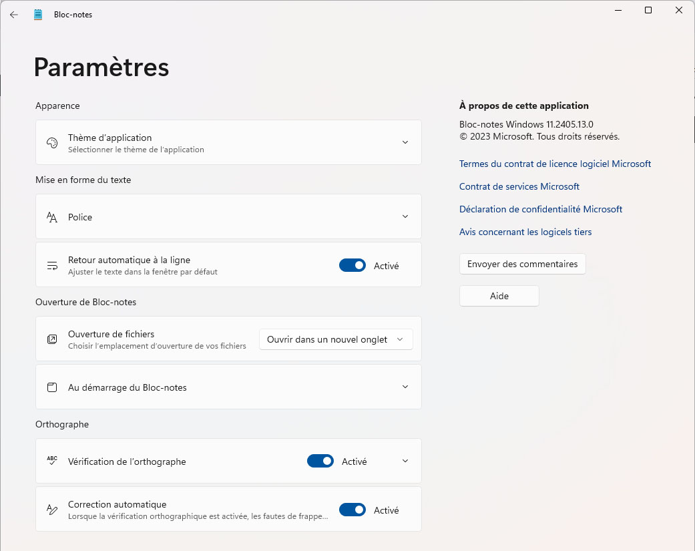Image resolution: width=695 pixels, height=551 pixels.
Task: Click the Correction automatique label
Action: (117, 504)
